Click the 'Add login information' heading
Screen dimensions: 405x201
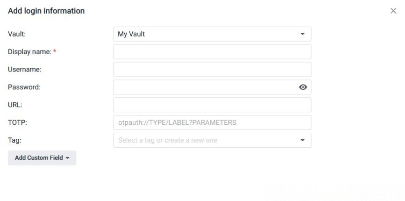[46, 11]
